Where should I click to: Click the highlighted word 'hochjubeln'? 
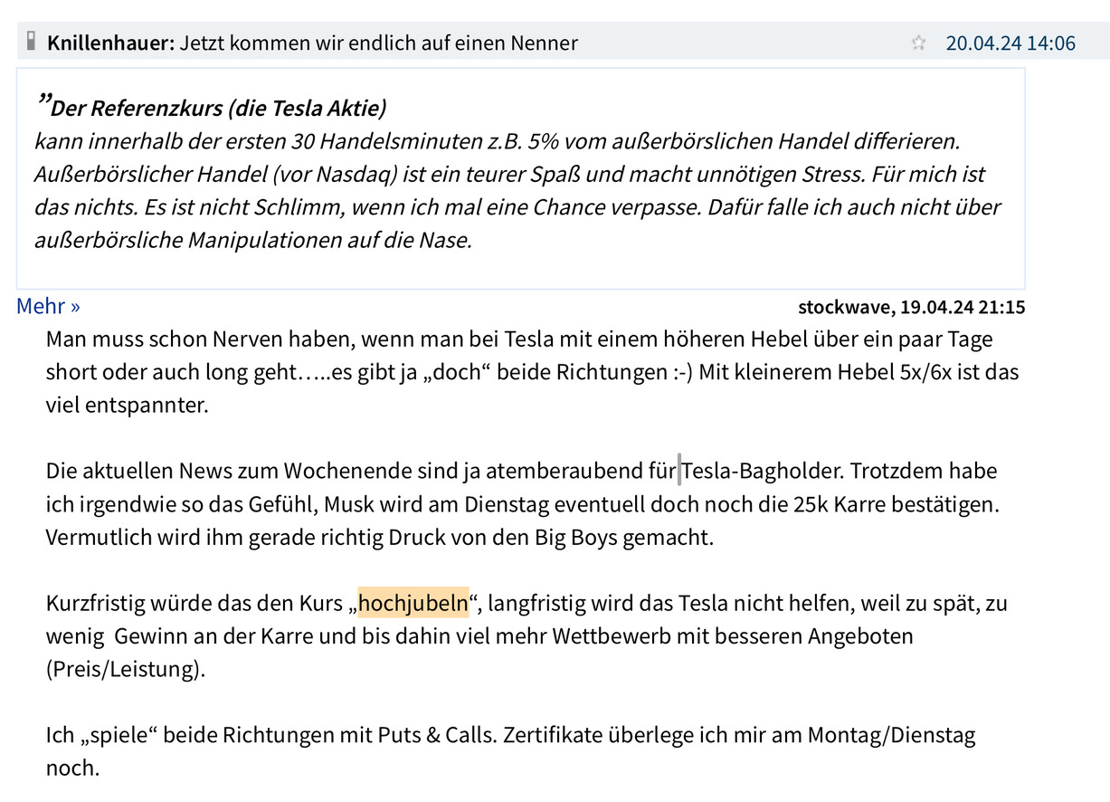(x=413, y=602)
